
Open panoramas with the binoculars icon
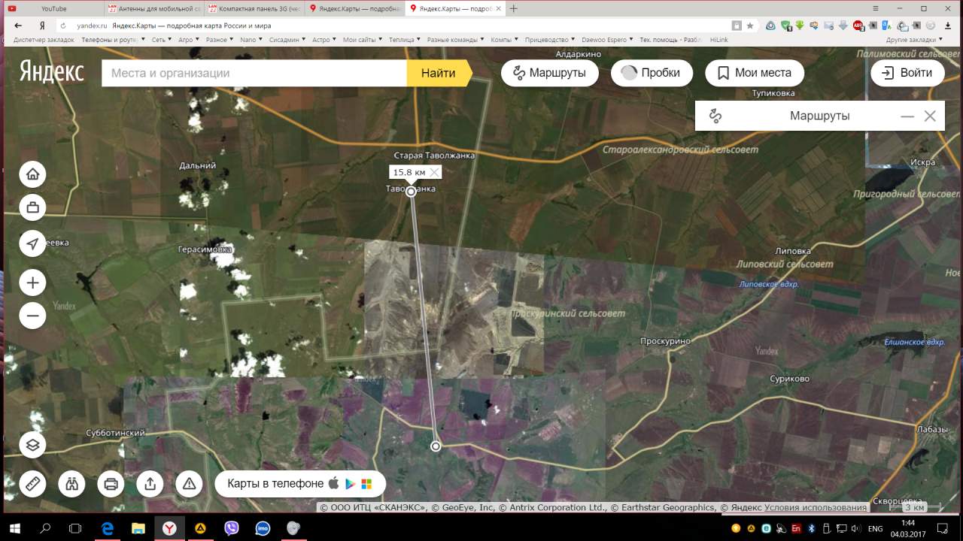pos(71,484)
